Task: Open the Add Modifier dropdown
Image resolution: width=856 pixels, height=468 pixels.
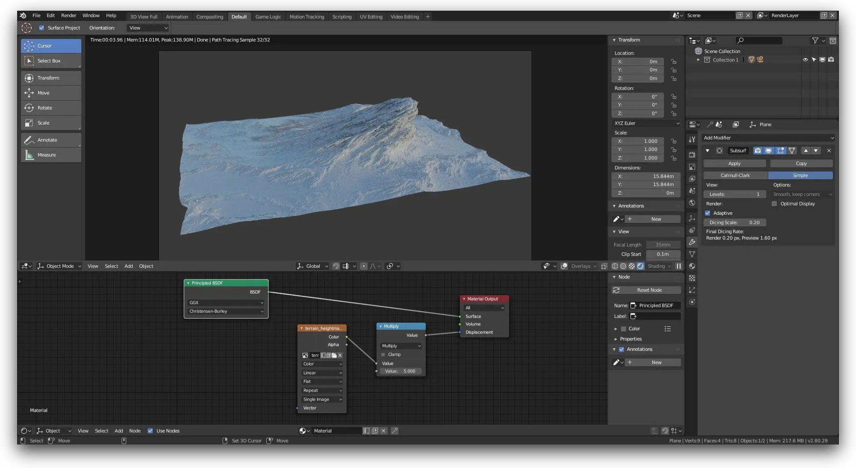Action: pos(768,138)
